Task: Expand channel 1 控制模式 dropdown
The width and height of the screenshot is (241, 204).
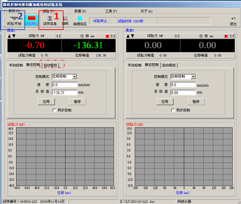Action: 74,76
